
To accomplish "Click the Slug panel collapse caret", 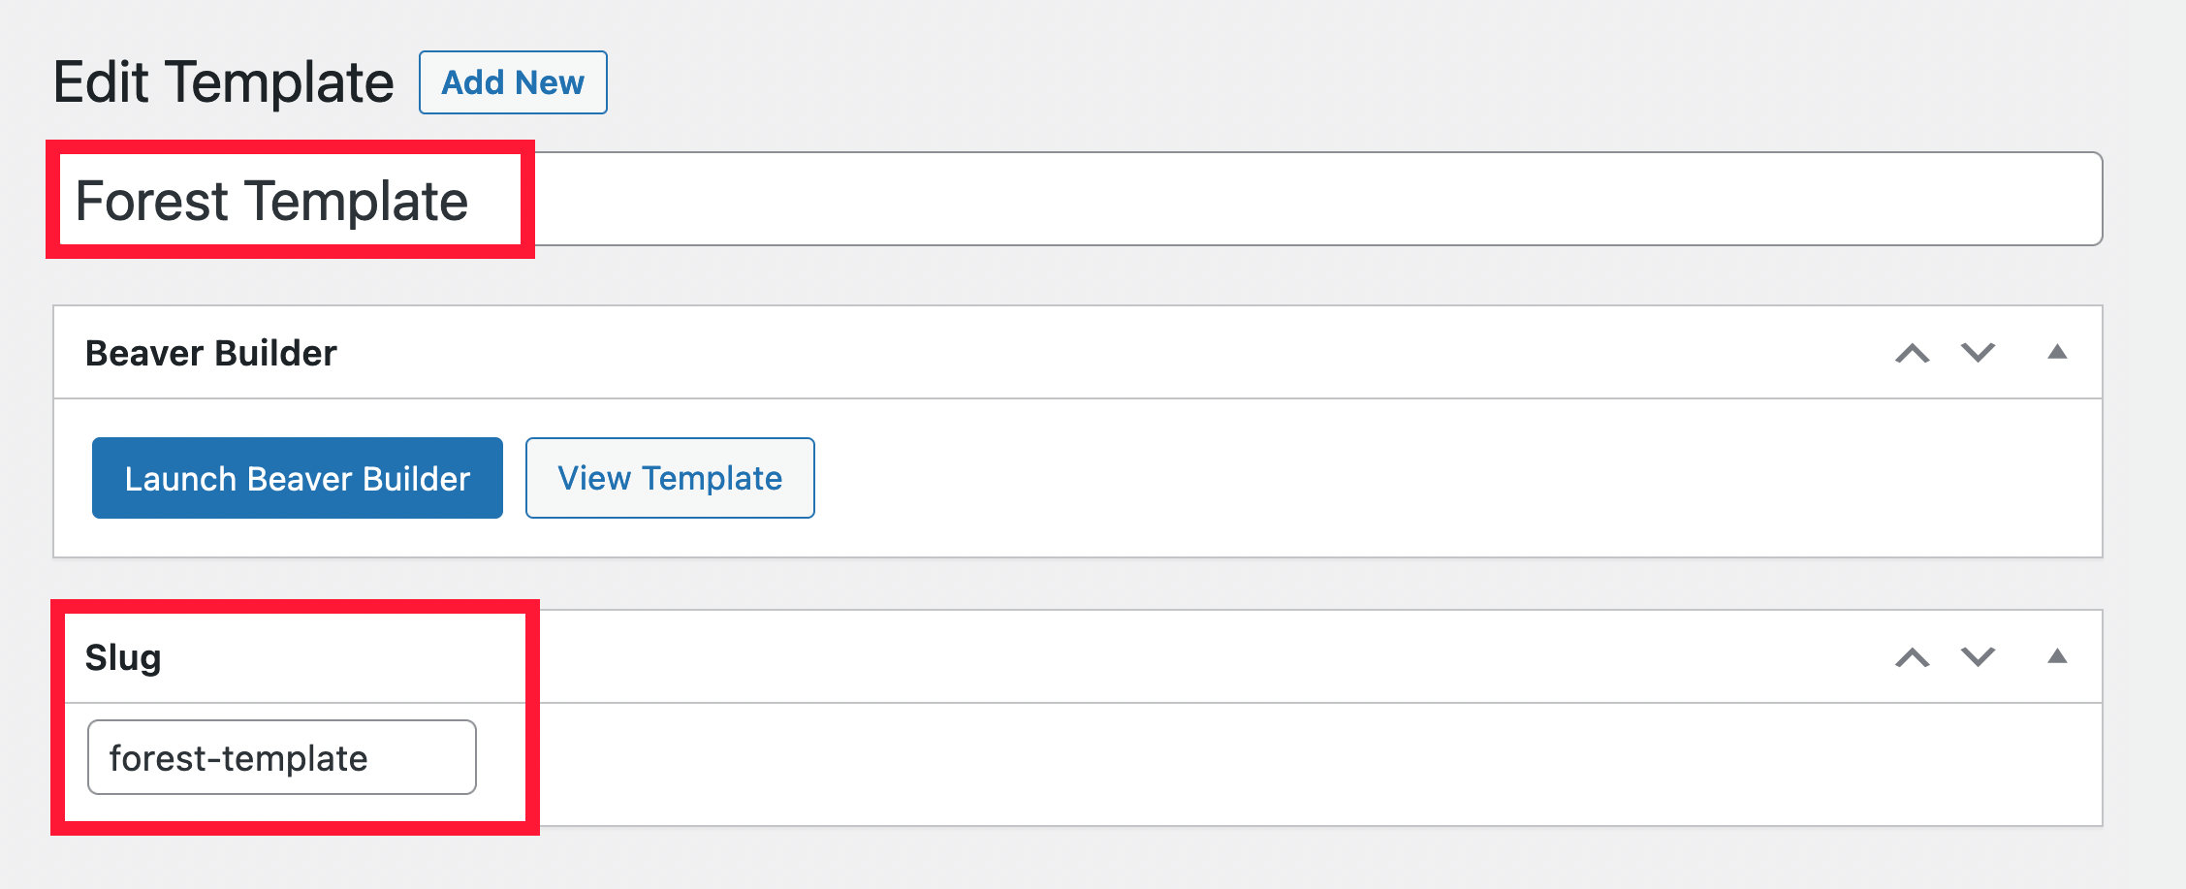I will (2055, 656).
